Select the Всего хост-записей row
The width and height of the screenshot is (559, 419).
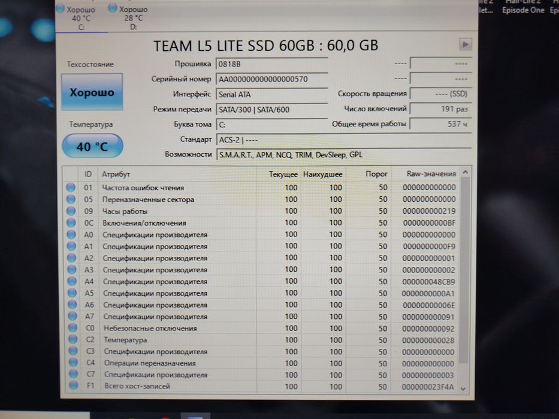pos(262,386)
